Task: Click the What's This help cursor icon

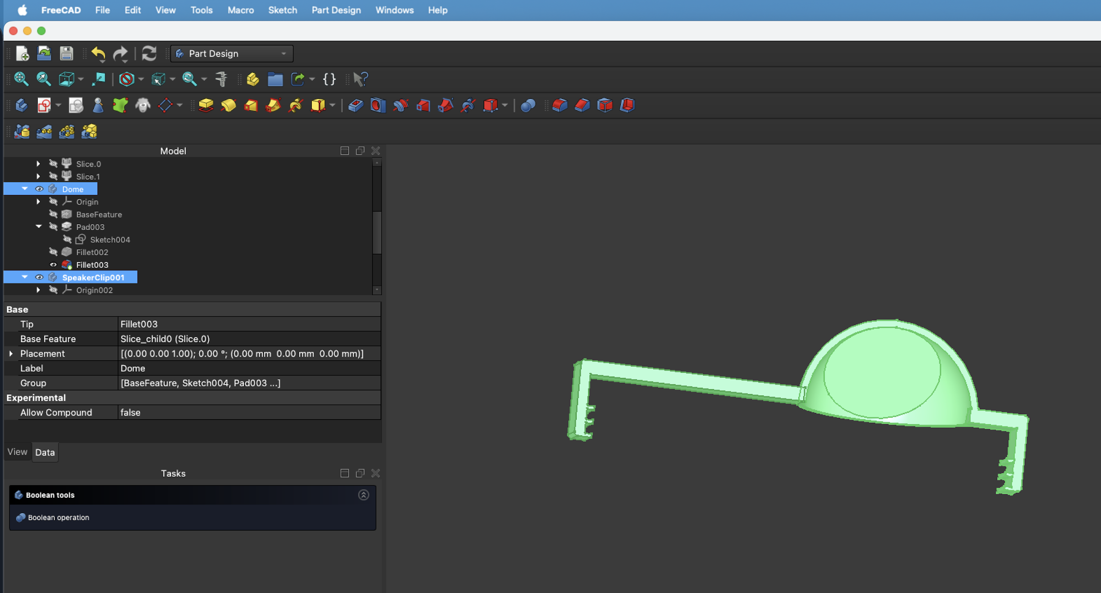Action: 360,79
